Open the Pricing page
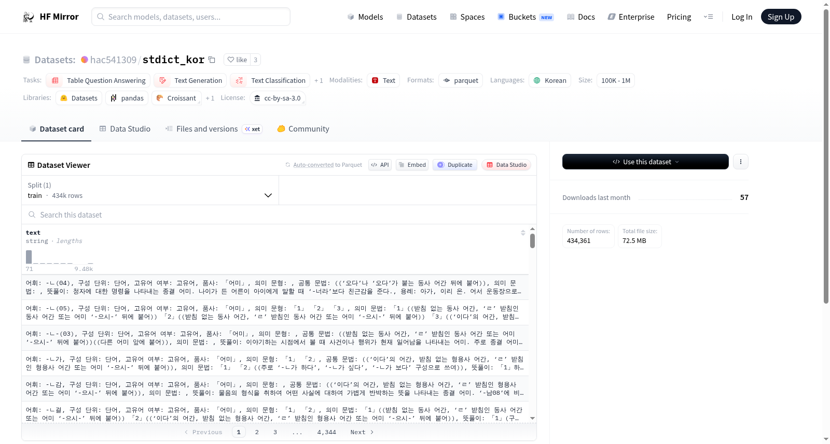 (679, 17)
